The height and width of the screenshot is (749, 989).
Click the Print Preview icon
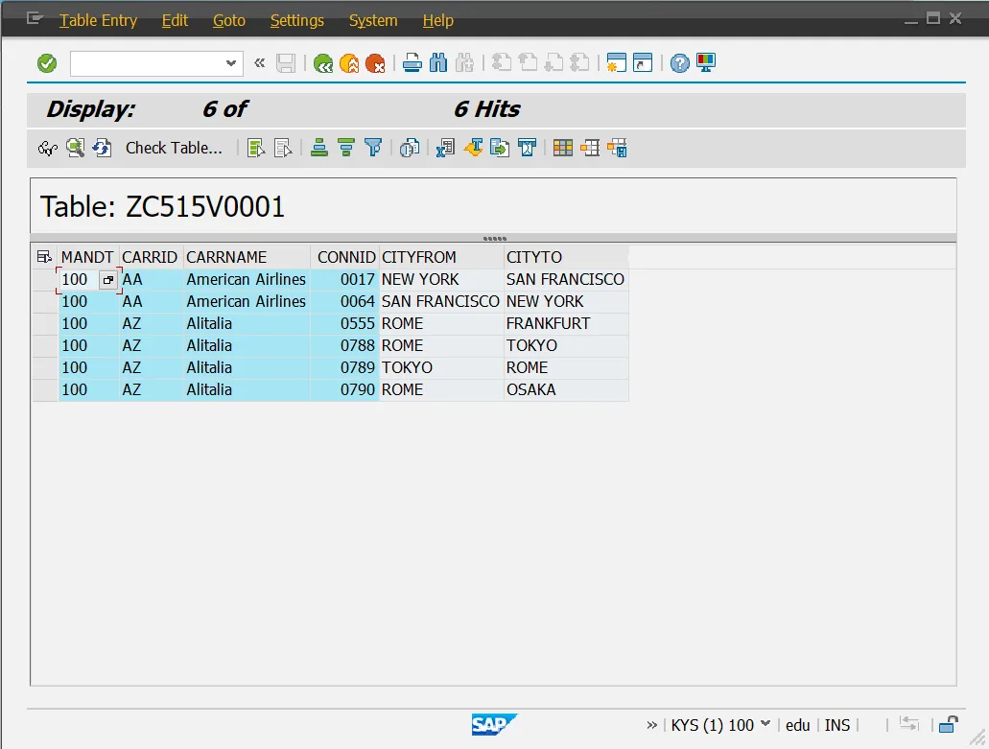(410, 148)
